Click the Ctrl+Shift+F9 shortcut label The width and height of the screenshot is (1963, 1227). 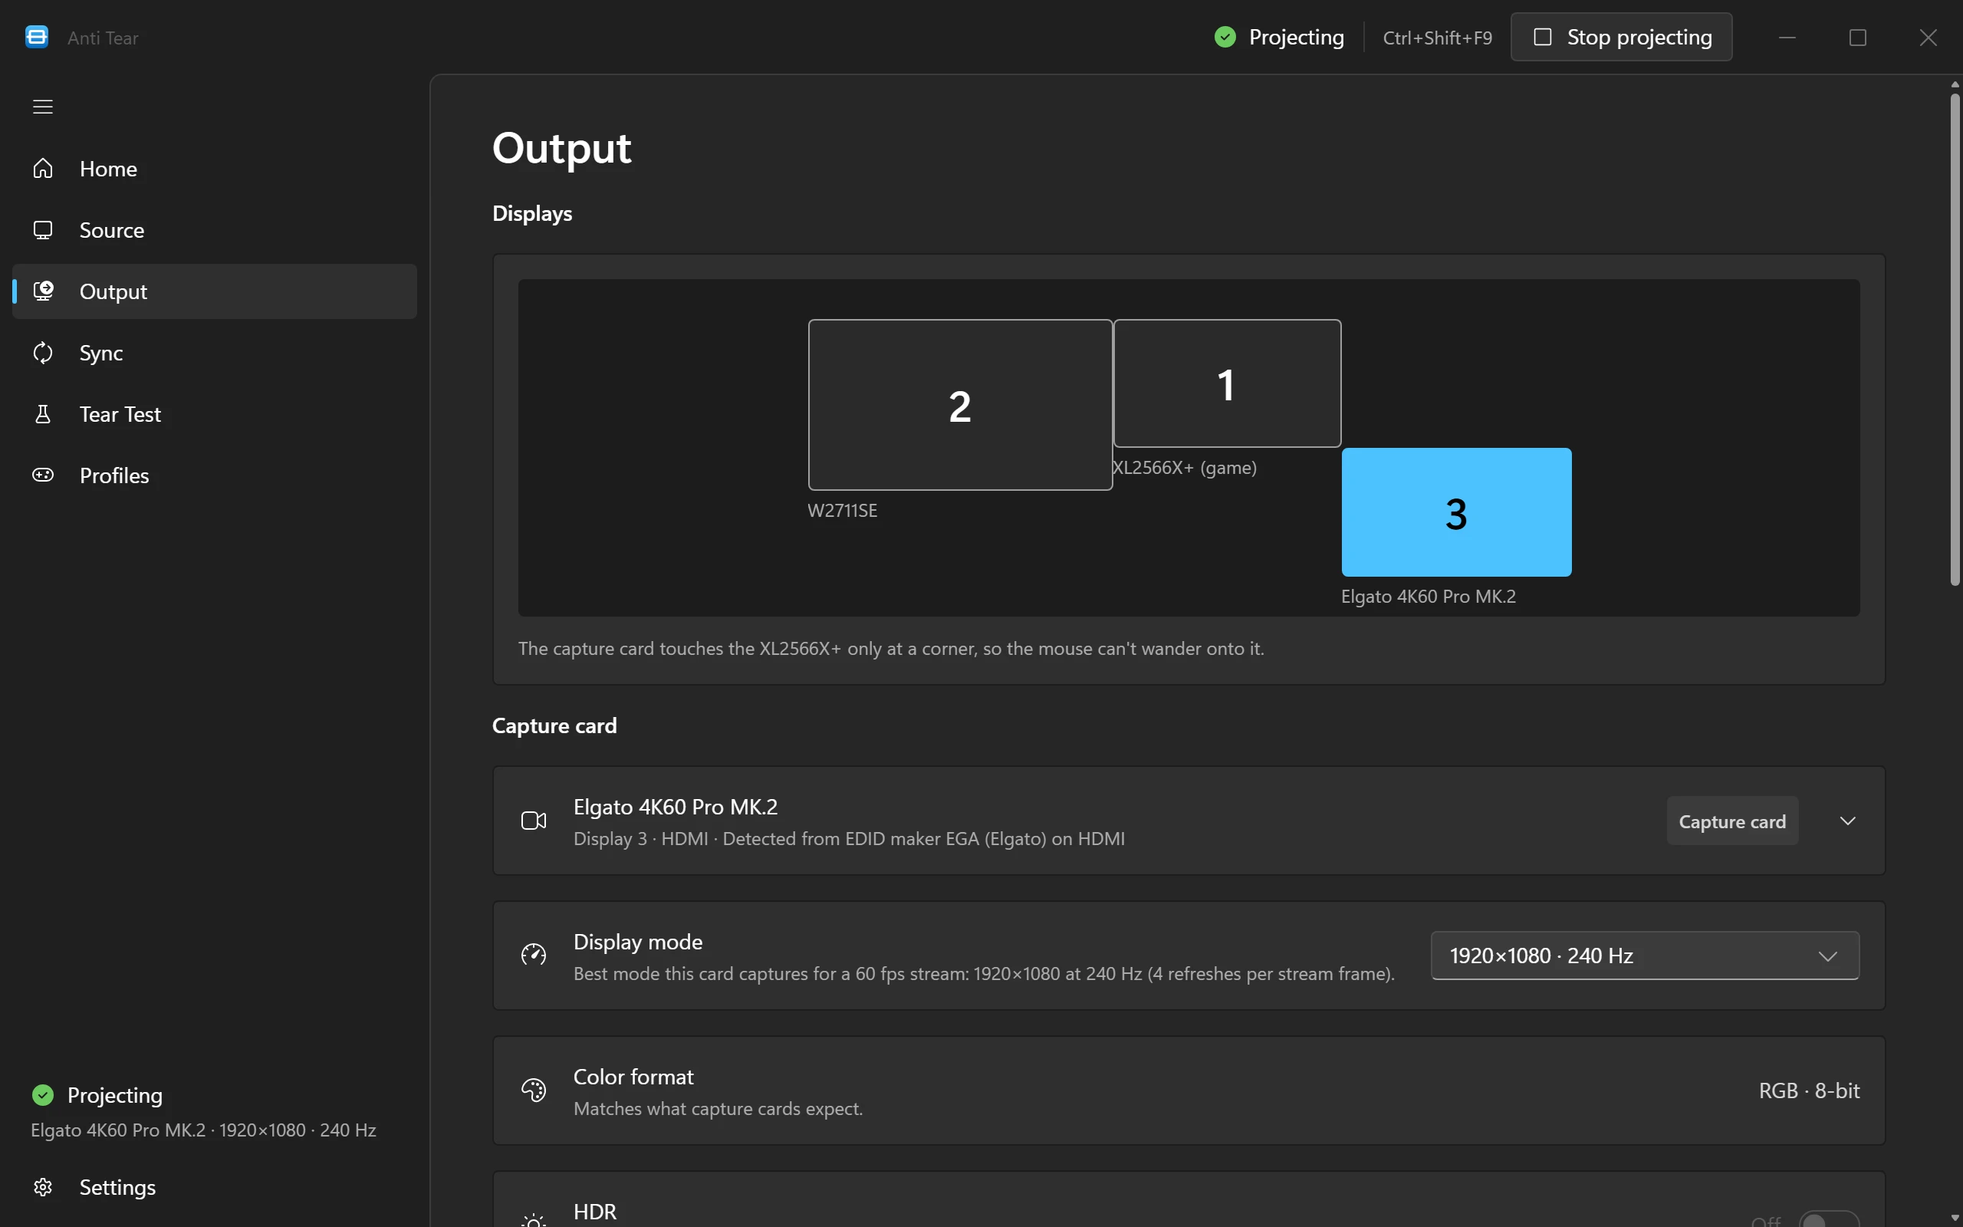1438,38
